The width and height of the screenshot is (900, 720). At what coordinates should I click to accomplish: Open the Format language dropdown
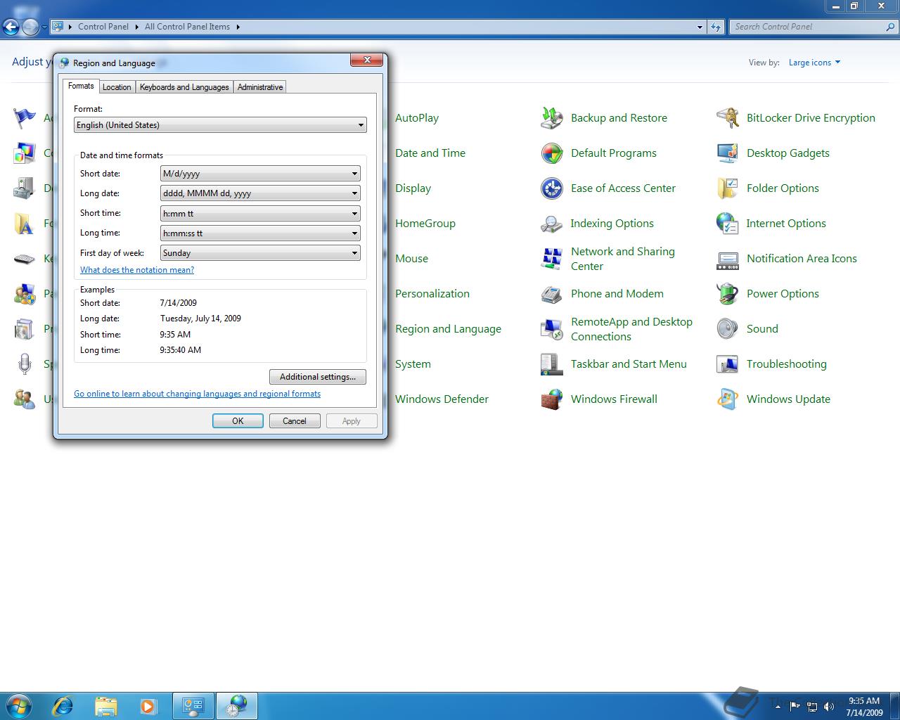click(x=220, y=125)
